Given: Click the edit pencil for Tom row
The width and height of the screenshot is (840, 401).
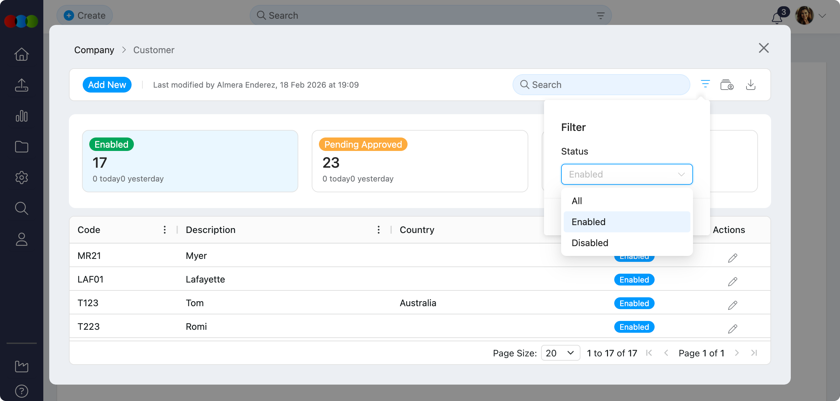Looking at the screenshot, I should point(732,305).
